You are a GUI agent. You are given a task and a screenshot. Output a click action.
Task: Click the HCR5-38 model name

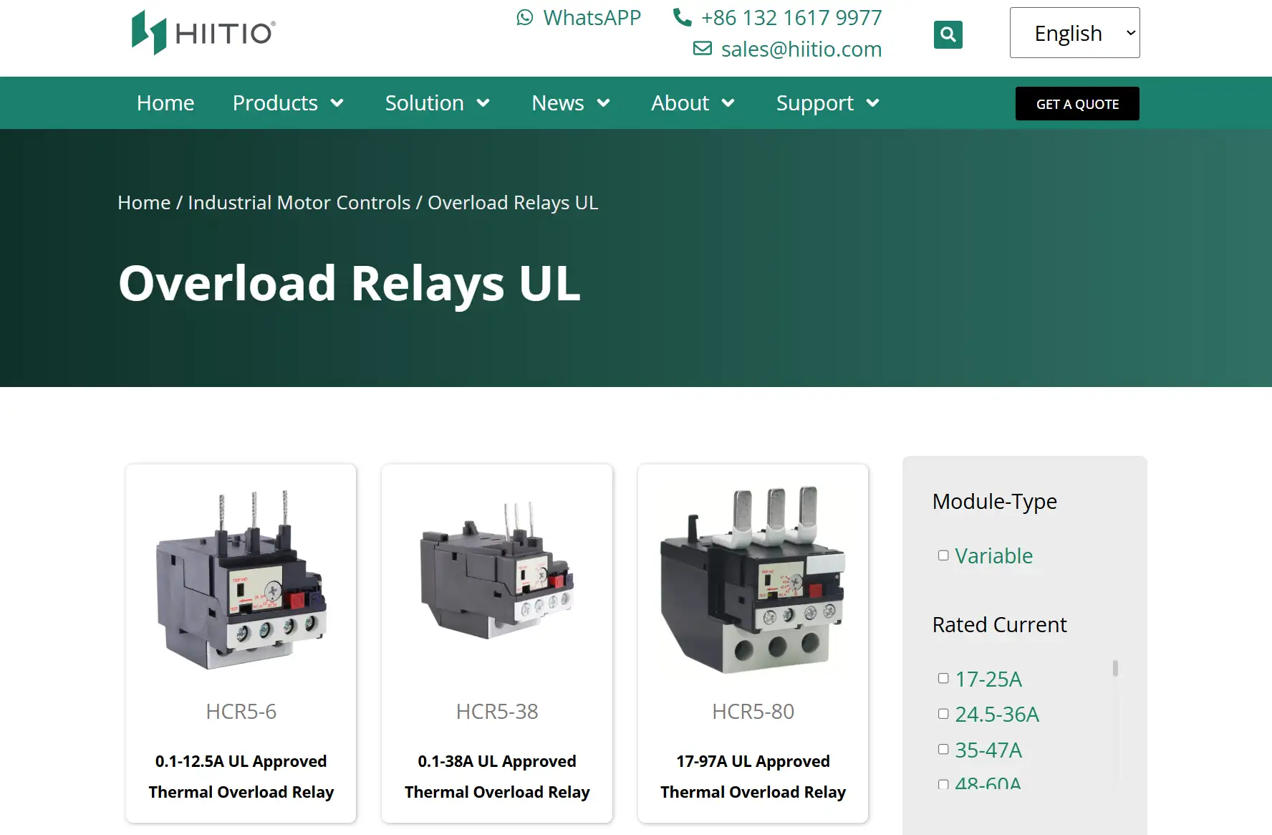coord(497,712)
